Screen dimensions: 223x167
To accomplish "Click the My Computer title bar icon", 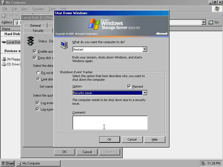I will click(3, 2).
